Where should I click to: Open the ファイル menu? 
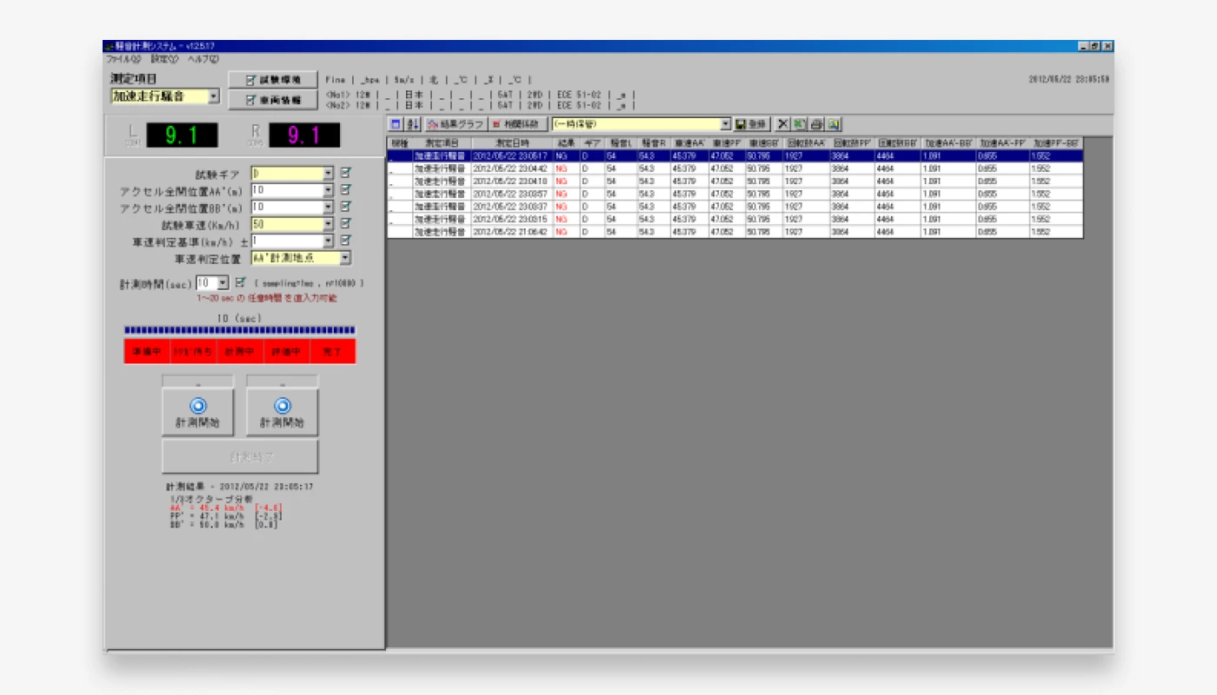pyautogui.click(x=123, y=59)
